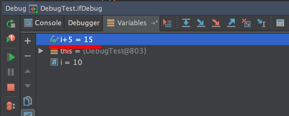The image size is (289, 116).
Task: Expand the this = {DebugTest@803} node
Action: (x=41, y=51)
